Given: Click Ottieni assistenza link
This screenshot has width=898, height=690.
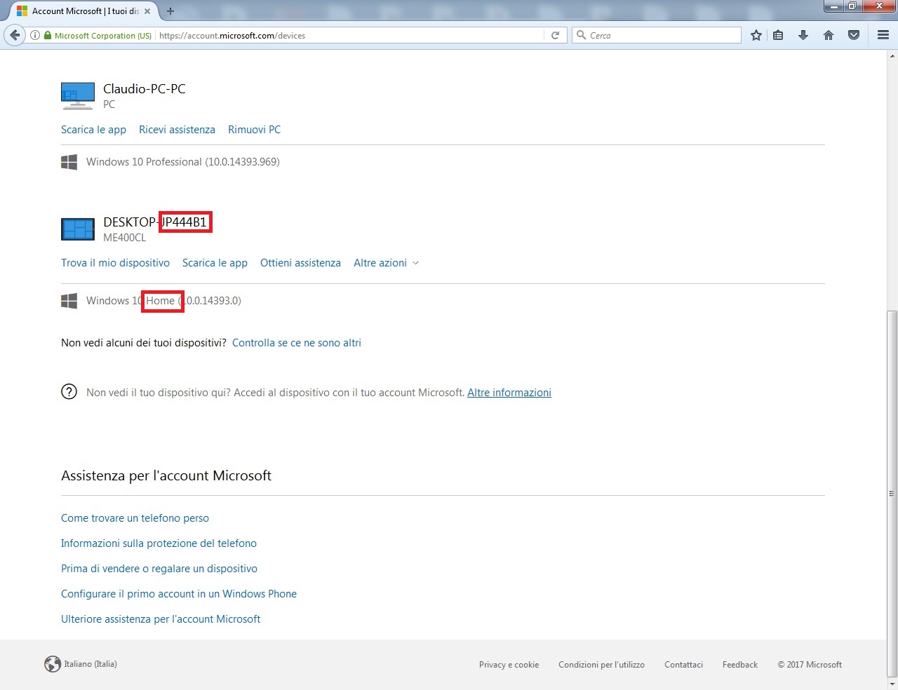Looking at the screenshot, I should pos(300,263).
